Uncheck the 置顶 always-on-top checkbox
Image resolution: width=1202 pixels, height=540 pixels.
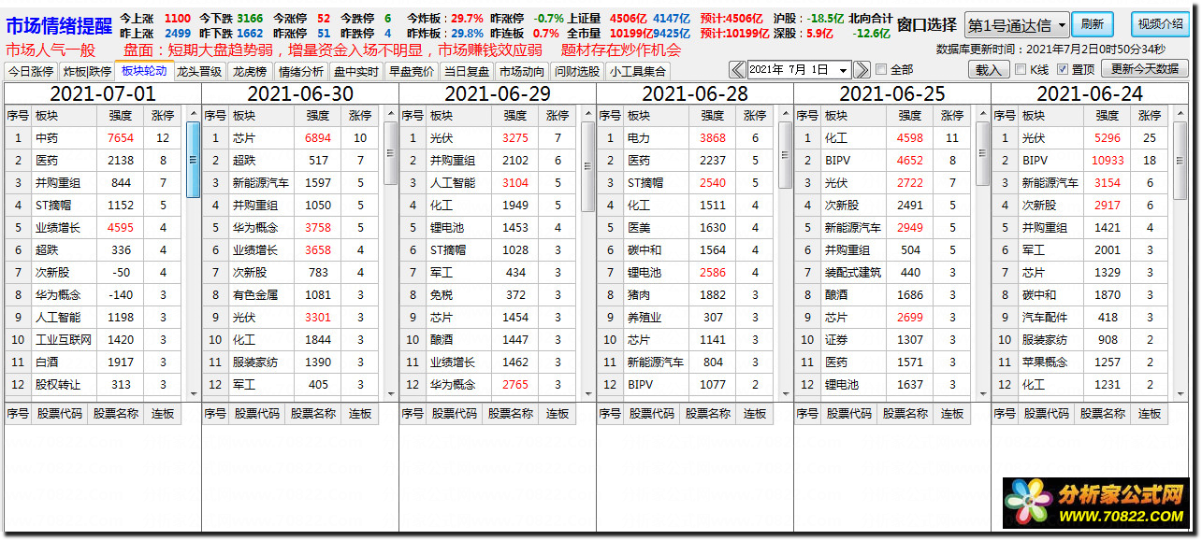1063,69
